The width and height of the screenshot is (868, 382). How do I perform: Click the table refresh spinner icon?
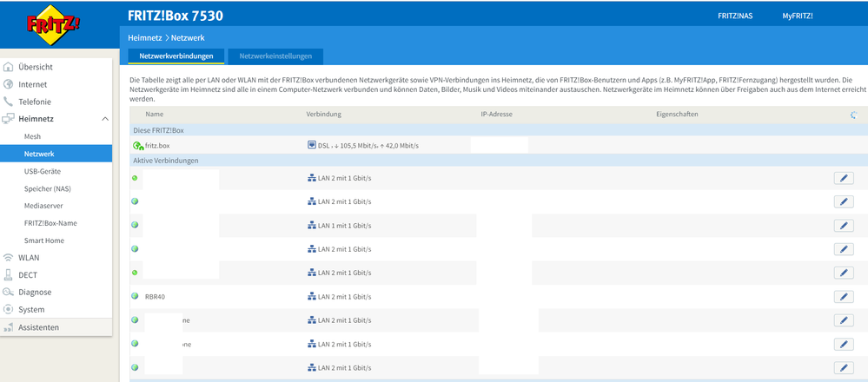(854, 115)
